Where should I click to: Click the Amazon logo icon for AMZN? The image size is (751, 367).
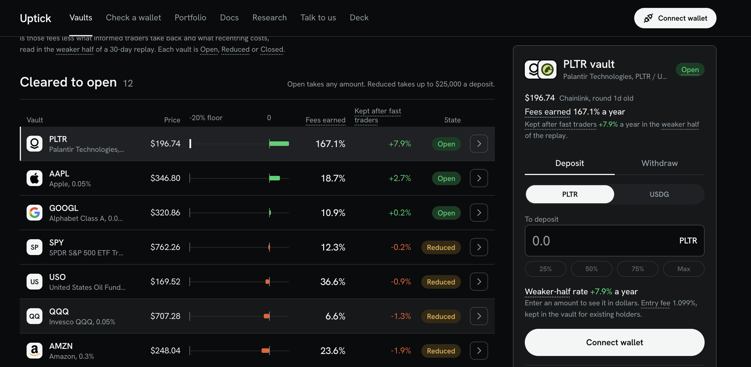(x=34, y=350)
